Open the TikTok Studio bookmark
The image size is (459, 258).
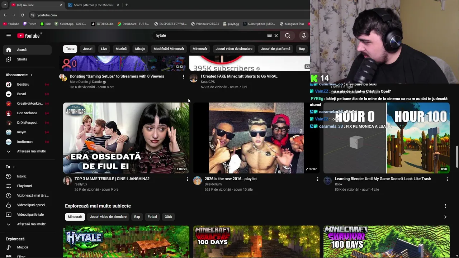[103, 24]
